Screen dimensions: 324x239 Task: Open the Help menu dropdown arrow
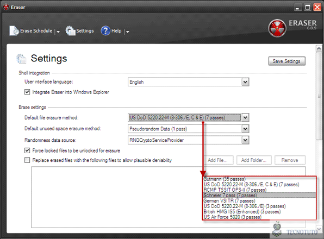(x=128, y=32)
